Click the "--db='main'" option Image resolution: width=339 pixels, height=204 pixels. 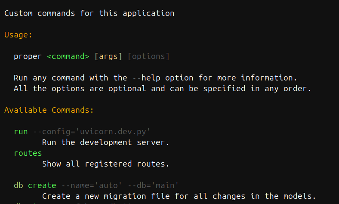[153, 185]
